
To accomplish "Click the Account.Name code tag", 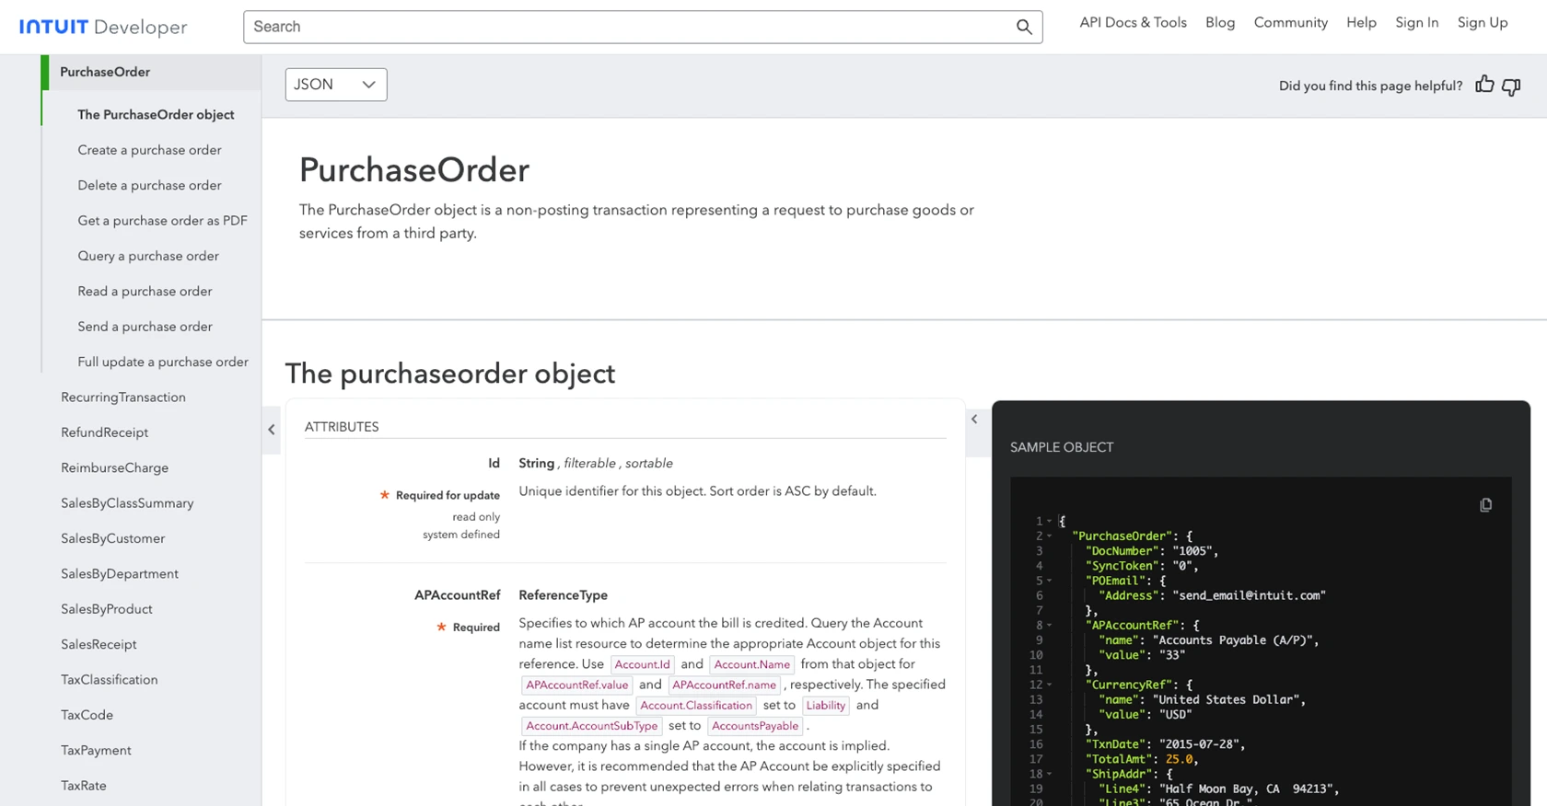I will coord(751,664).
